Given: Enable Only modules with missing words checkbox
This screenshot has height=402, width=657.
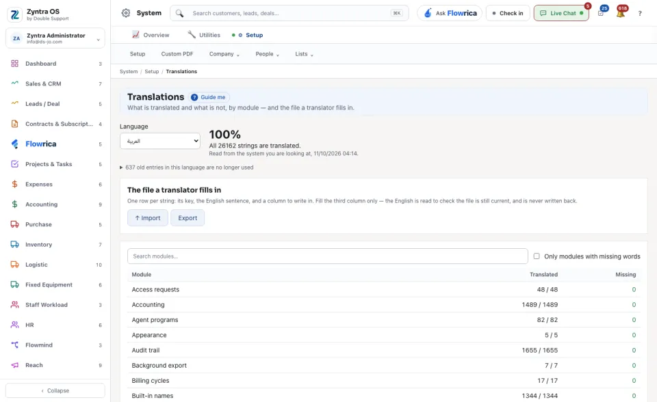Looking at the screenshot, I should 537,256.
